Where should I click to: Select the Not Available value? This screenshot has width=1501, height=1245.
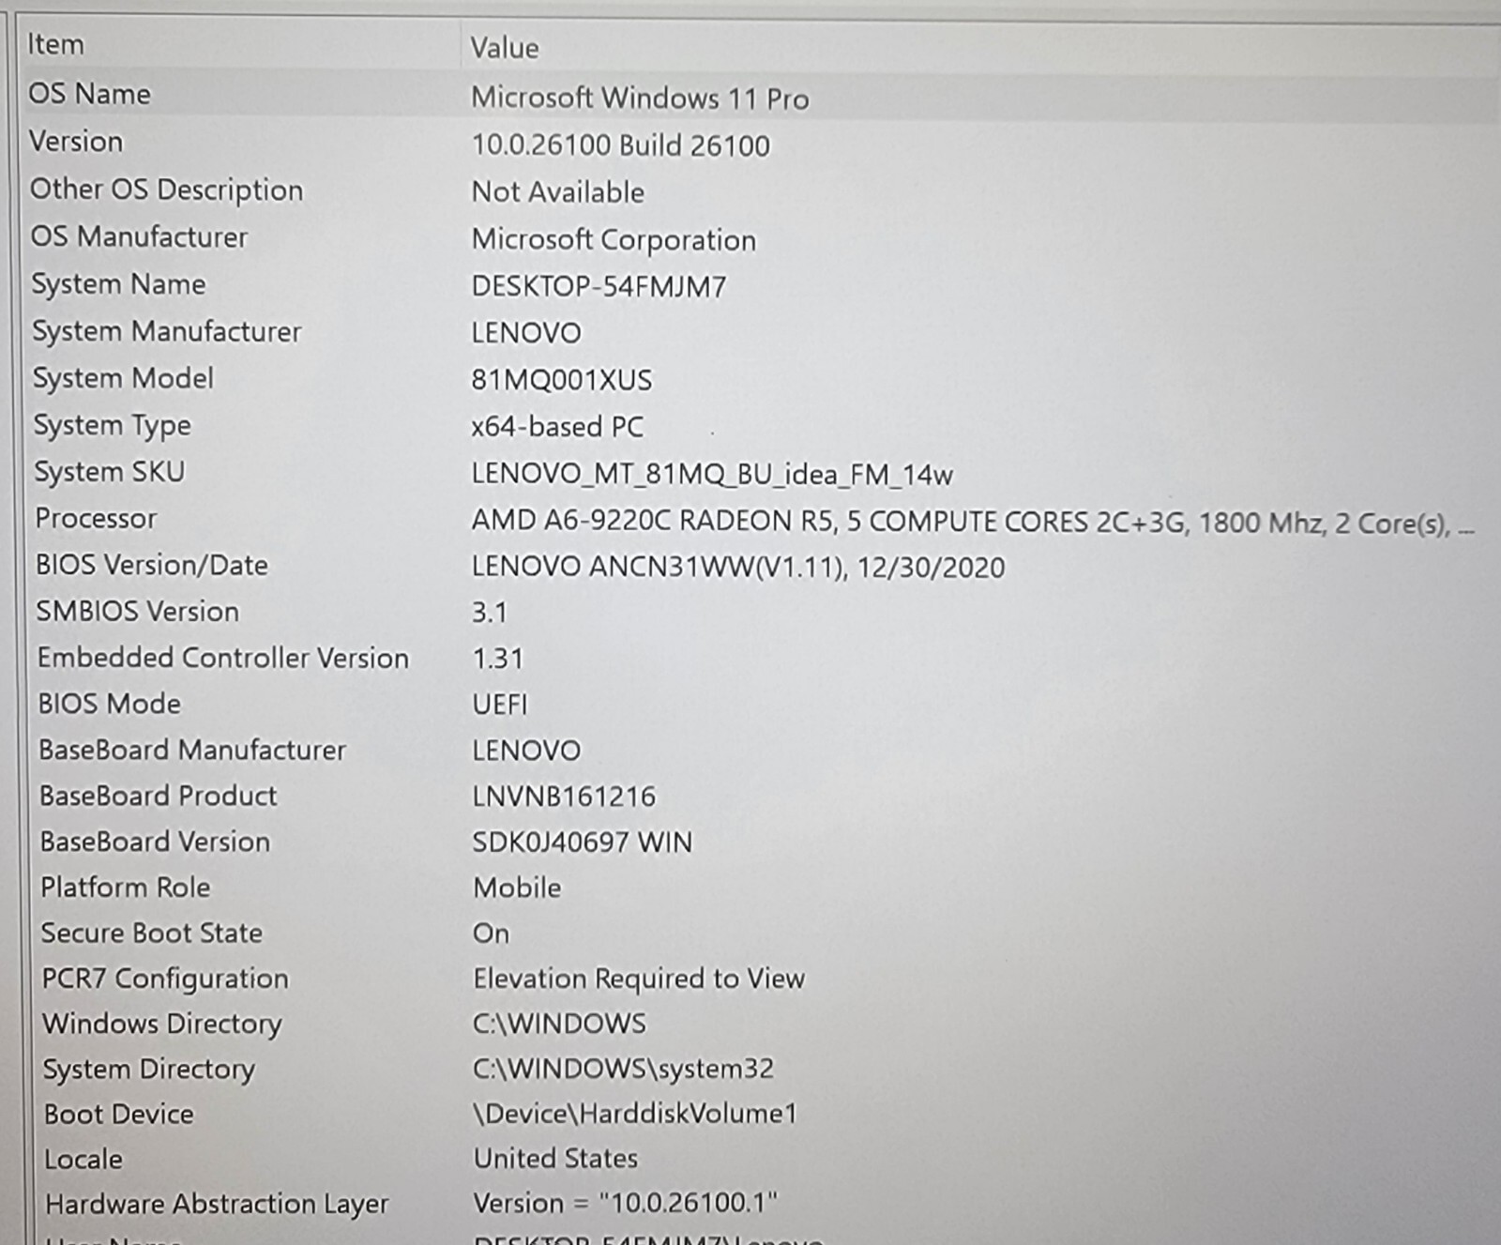click(x=557, y=192)
